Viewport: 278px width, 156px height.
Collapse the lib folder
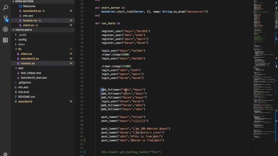(20, 49)
